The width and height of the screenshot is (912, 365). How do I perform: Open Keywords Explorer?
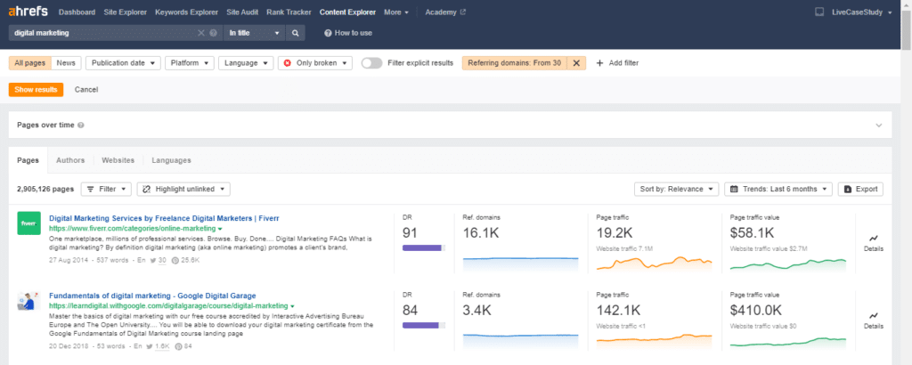pyautogui.click(x=187, y=12)
